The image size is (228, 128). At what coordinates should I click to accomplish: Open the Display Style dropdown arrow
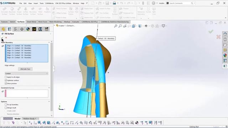(143, 26)
